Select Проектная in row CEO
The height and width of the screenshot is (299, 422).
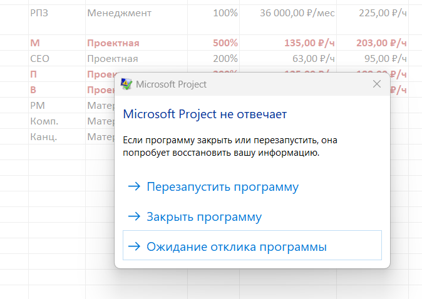136,58
